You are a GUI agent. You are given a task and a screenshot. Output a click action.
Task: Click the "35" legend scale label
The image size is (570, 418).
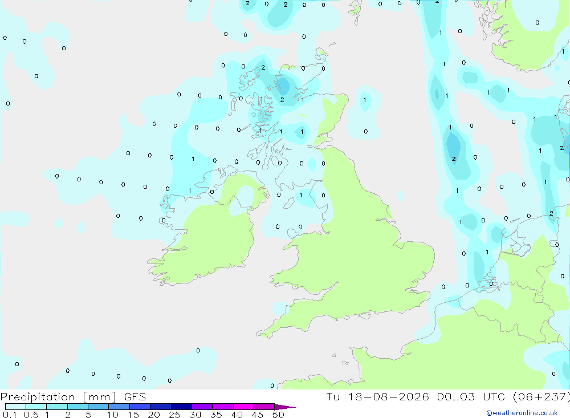[x=216, y=415]
